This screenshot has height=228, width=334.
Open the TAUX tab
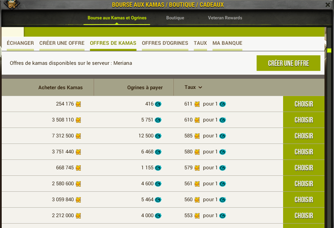[x=200, y=43]
